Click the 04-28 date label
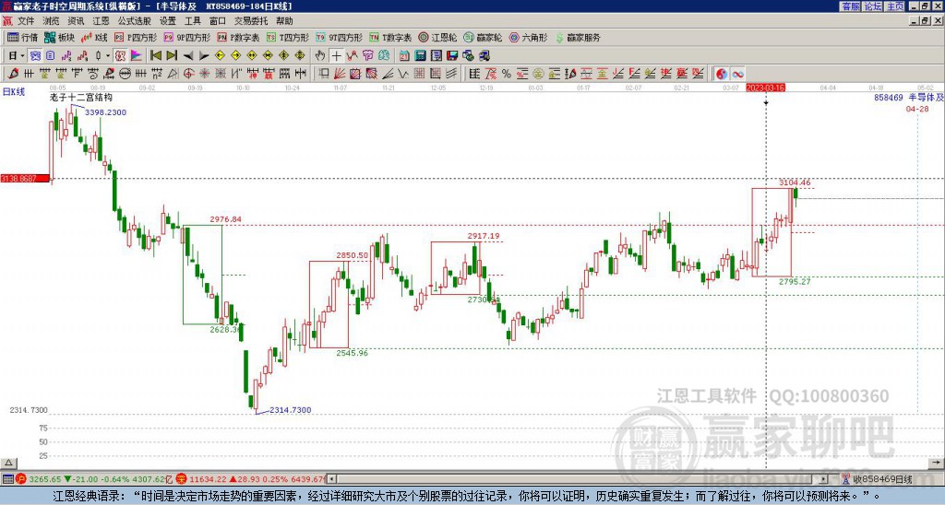Viewport: 945px width, 505px height. 917,109
